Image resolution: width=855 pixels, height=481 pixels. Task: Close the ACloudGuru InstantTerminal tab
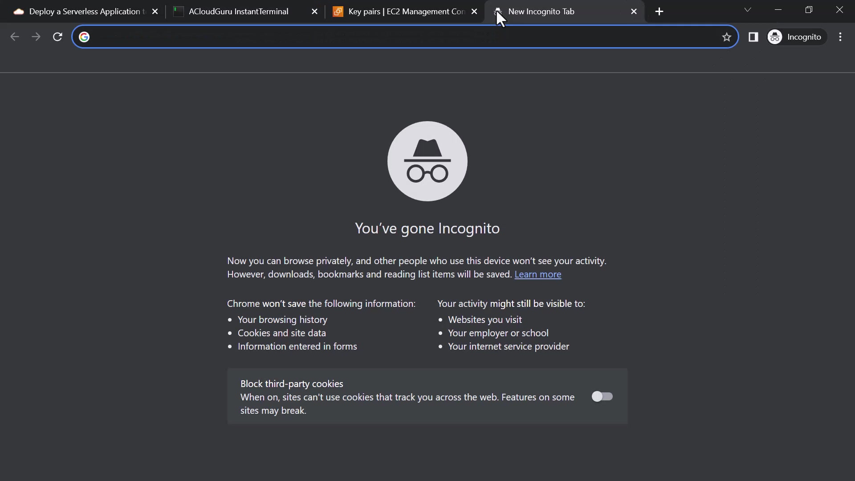click(314, 12)
